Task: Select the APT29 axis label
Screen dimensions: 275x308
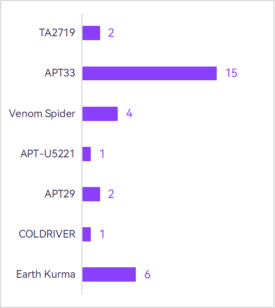Action: [60, 194]
